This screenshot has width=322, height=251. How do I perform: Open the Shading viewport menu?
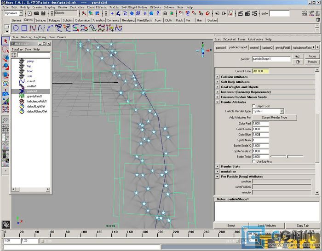click(26, 37)
